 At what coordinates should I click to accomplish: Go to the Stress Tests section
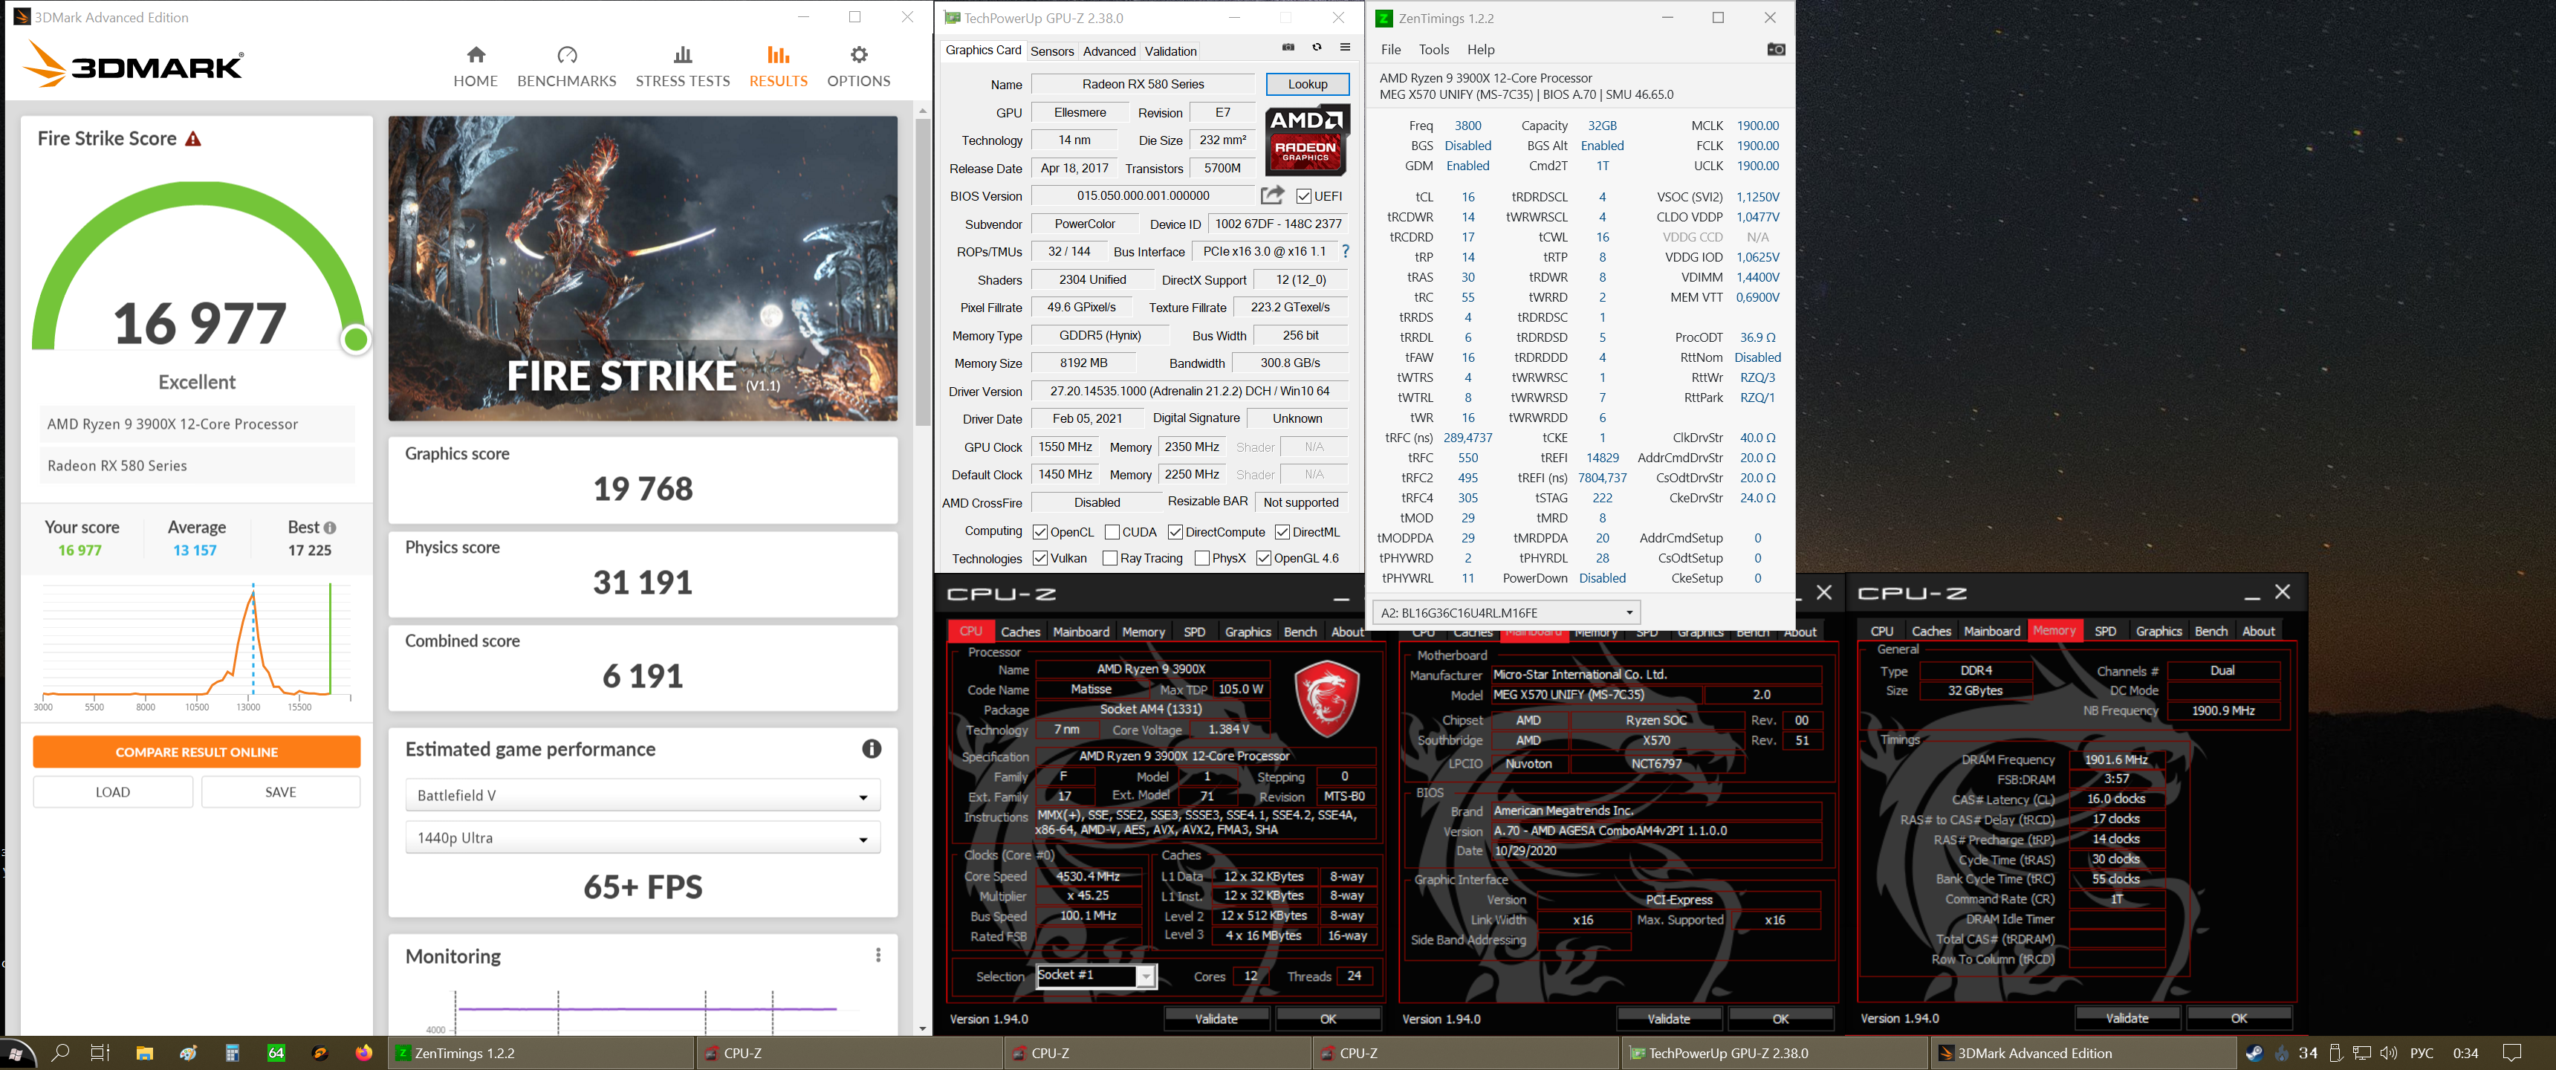pyautogui.click(x=681, y=66)
